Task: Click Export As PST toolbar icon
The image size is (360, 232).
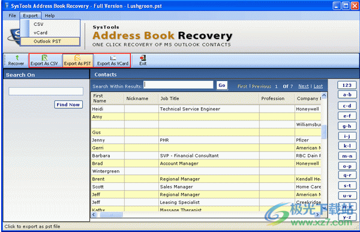Action: click(77, 61)
